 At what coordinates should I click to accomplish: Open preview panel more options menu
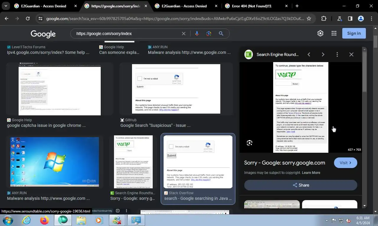pyautogui.click(x=337, y=54)
